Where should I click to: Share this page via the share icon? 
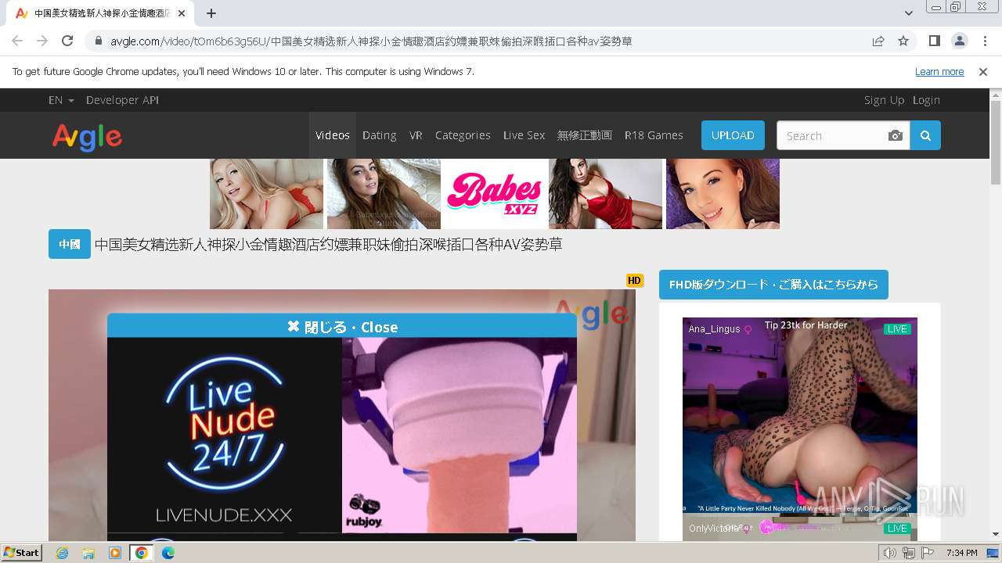click(878, 41)
